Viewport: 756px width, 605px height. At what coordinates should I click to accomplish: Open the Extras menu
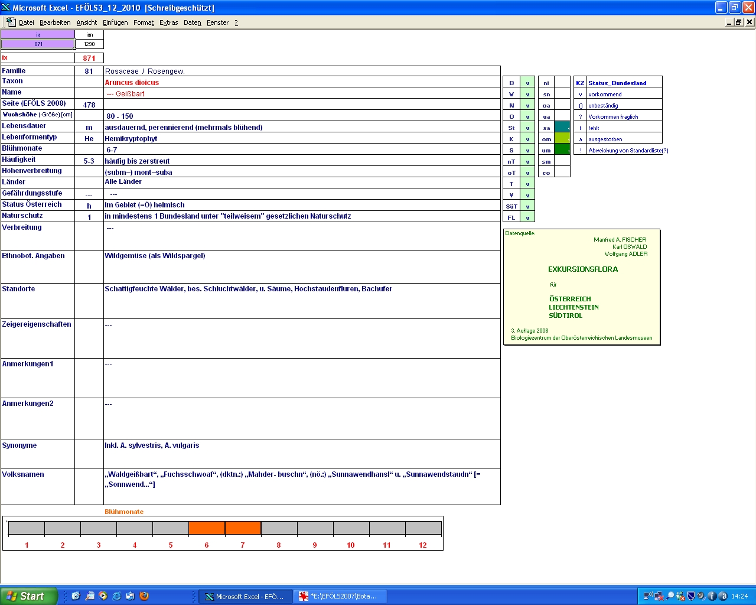point(169,22)
